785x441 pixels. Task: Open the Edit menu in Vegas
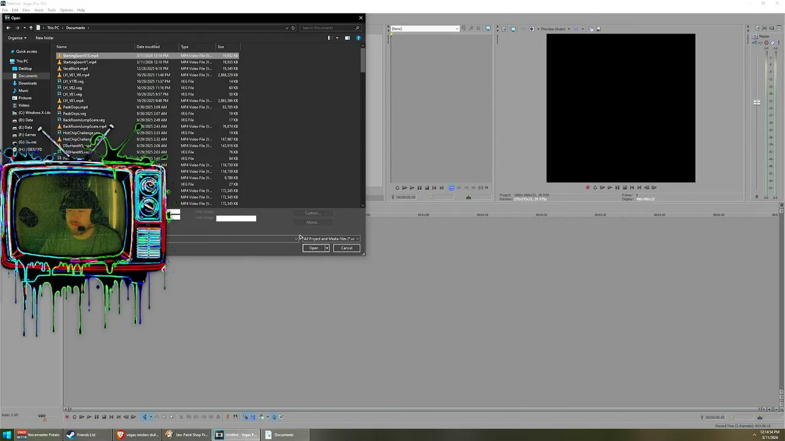pos(15,10)
